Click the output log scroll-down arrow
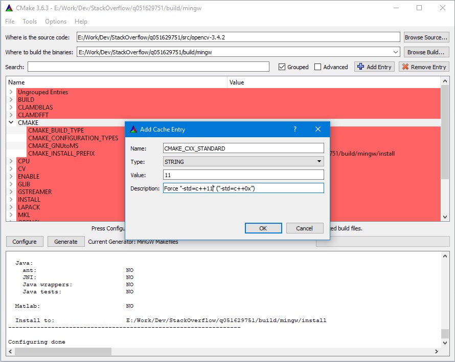Screen dimensions: 455x362 [445, 343]
